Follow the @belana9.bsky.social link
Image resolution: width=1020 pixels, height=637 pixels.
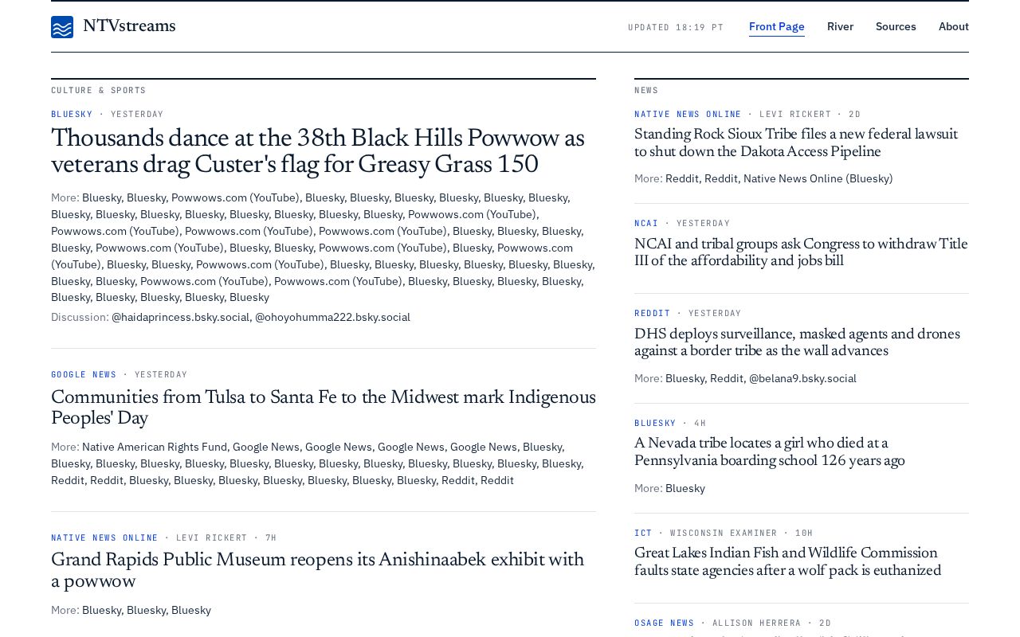point(802,378)
